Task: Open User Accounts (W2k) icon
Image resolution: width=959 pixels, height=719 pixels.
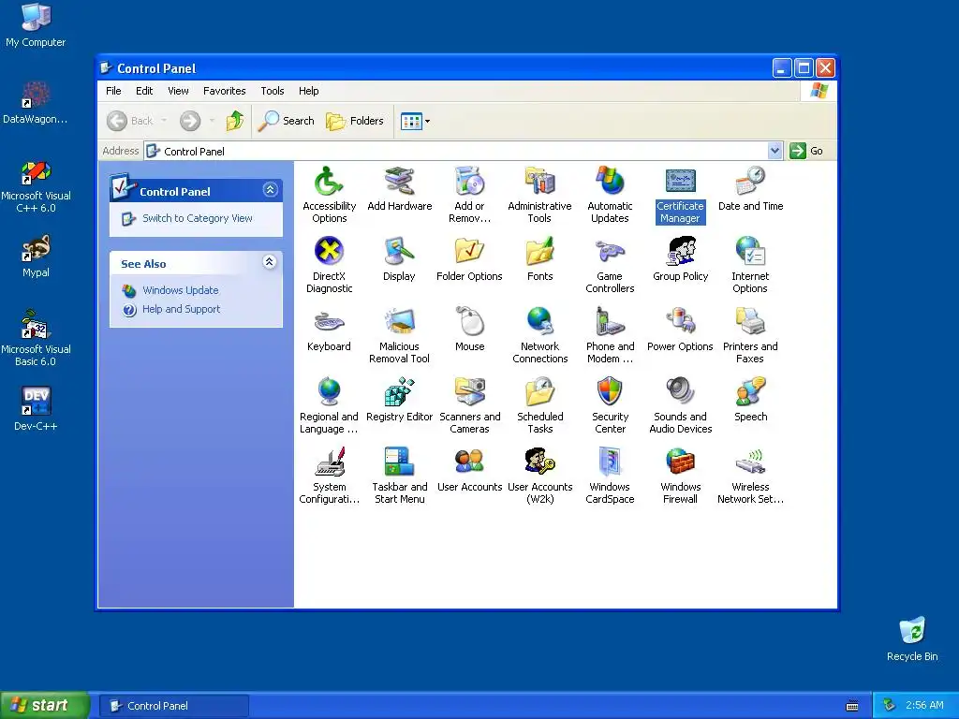Action: 540,476
